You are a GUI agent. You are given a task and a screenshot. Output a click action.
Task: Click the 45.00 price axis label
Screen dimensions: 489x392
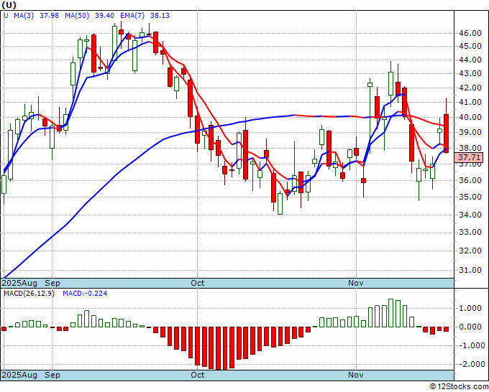[470, 46]
